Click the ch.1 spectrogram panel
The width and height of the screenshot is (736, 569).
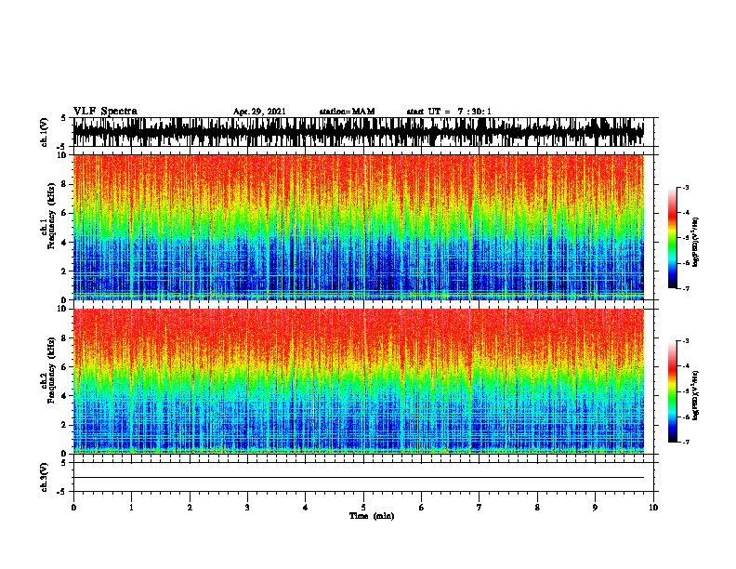pyautogui.click(x=359, y=227)
